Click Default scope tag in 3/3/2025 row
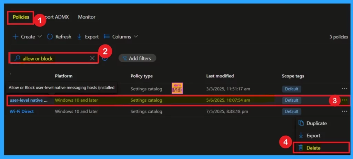 pos(292,89)
